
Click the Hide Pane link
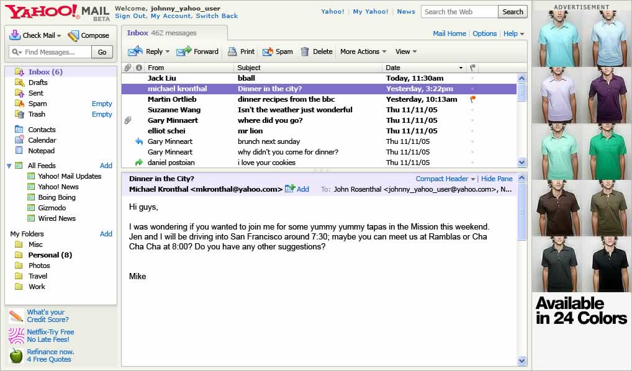point(497,179)
